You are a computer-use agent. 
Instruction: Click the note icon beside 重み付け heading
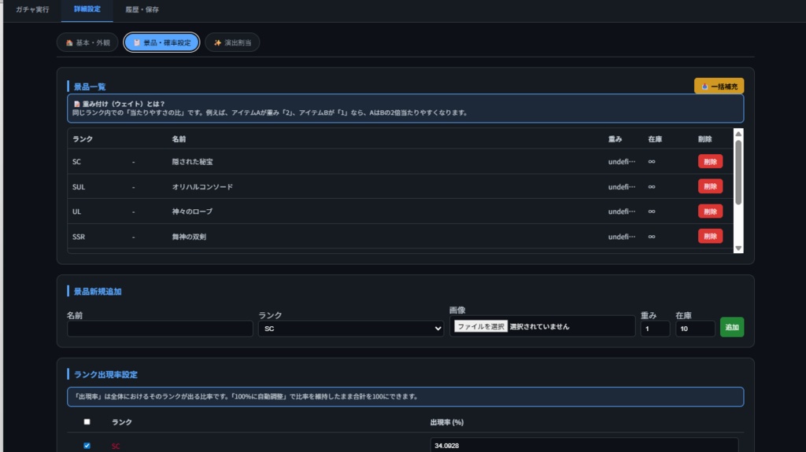point(77,104)
